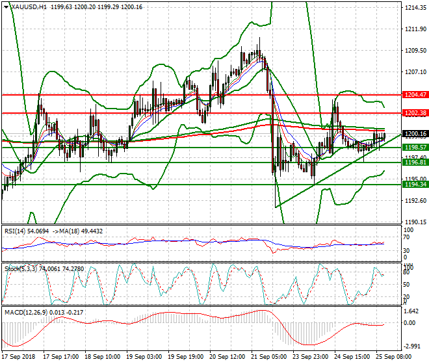
Task: Click the MACD scale value -2.991
Action: pyautogui.click(x=411, y=346)
